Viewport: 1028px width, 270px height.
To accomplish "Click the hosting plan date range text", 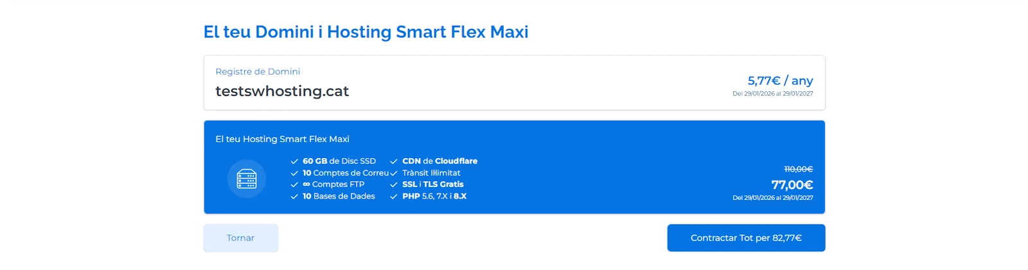I will point(772,198).
